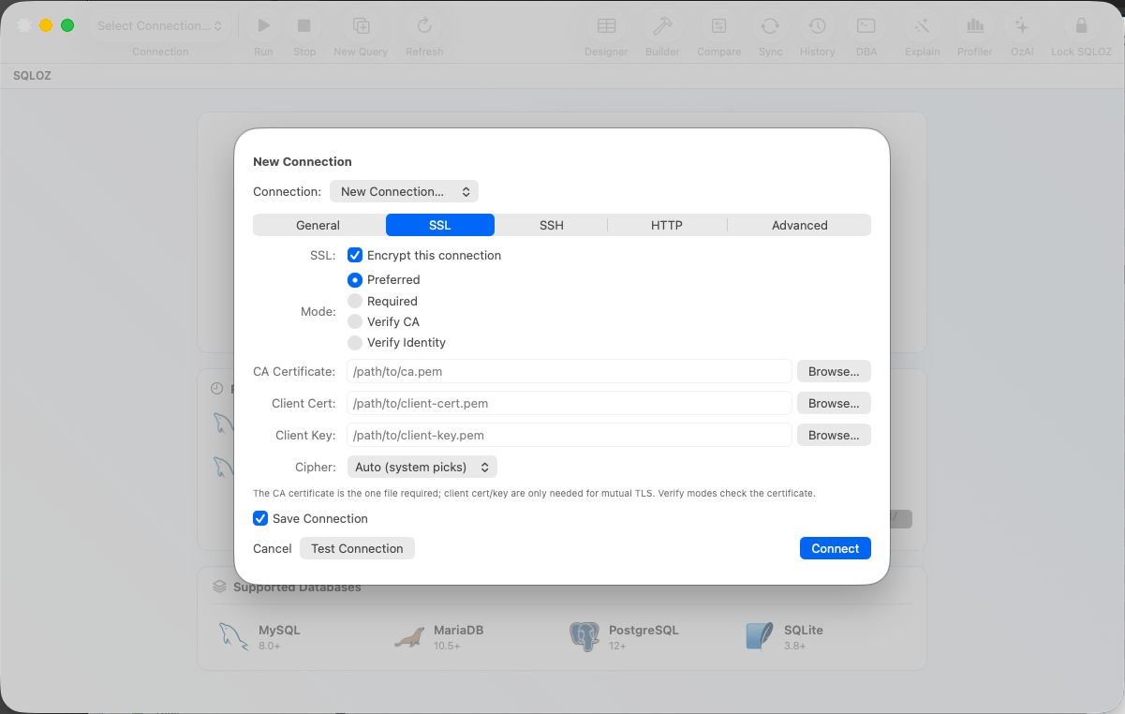Click the Run toolbar icon
Viewport: 1125px width, 714px height.
[x=264, y=26]
